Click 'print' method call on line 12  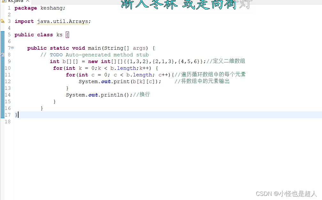122,82
